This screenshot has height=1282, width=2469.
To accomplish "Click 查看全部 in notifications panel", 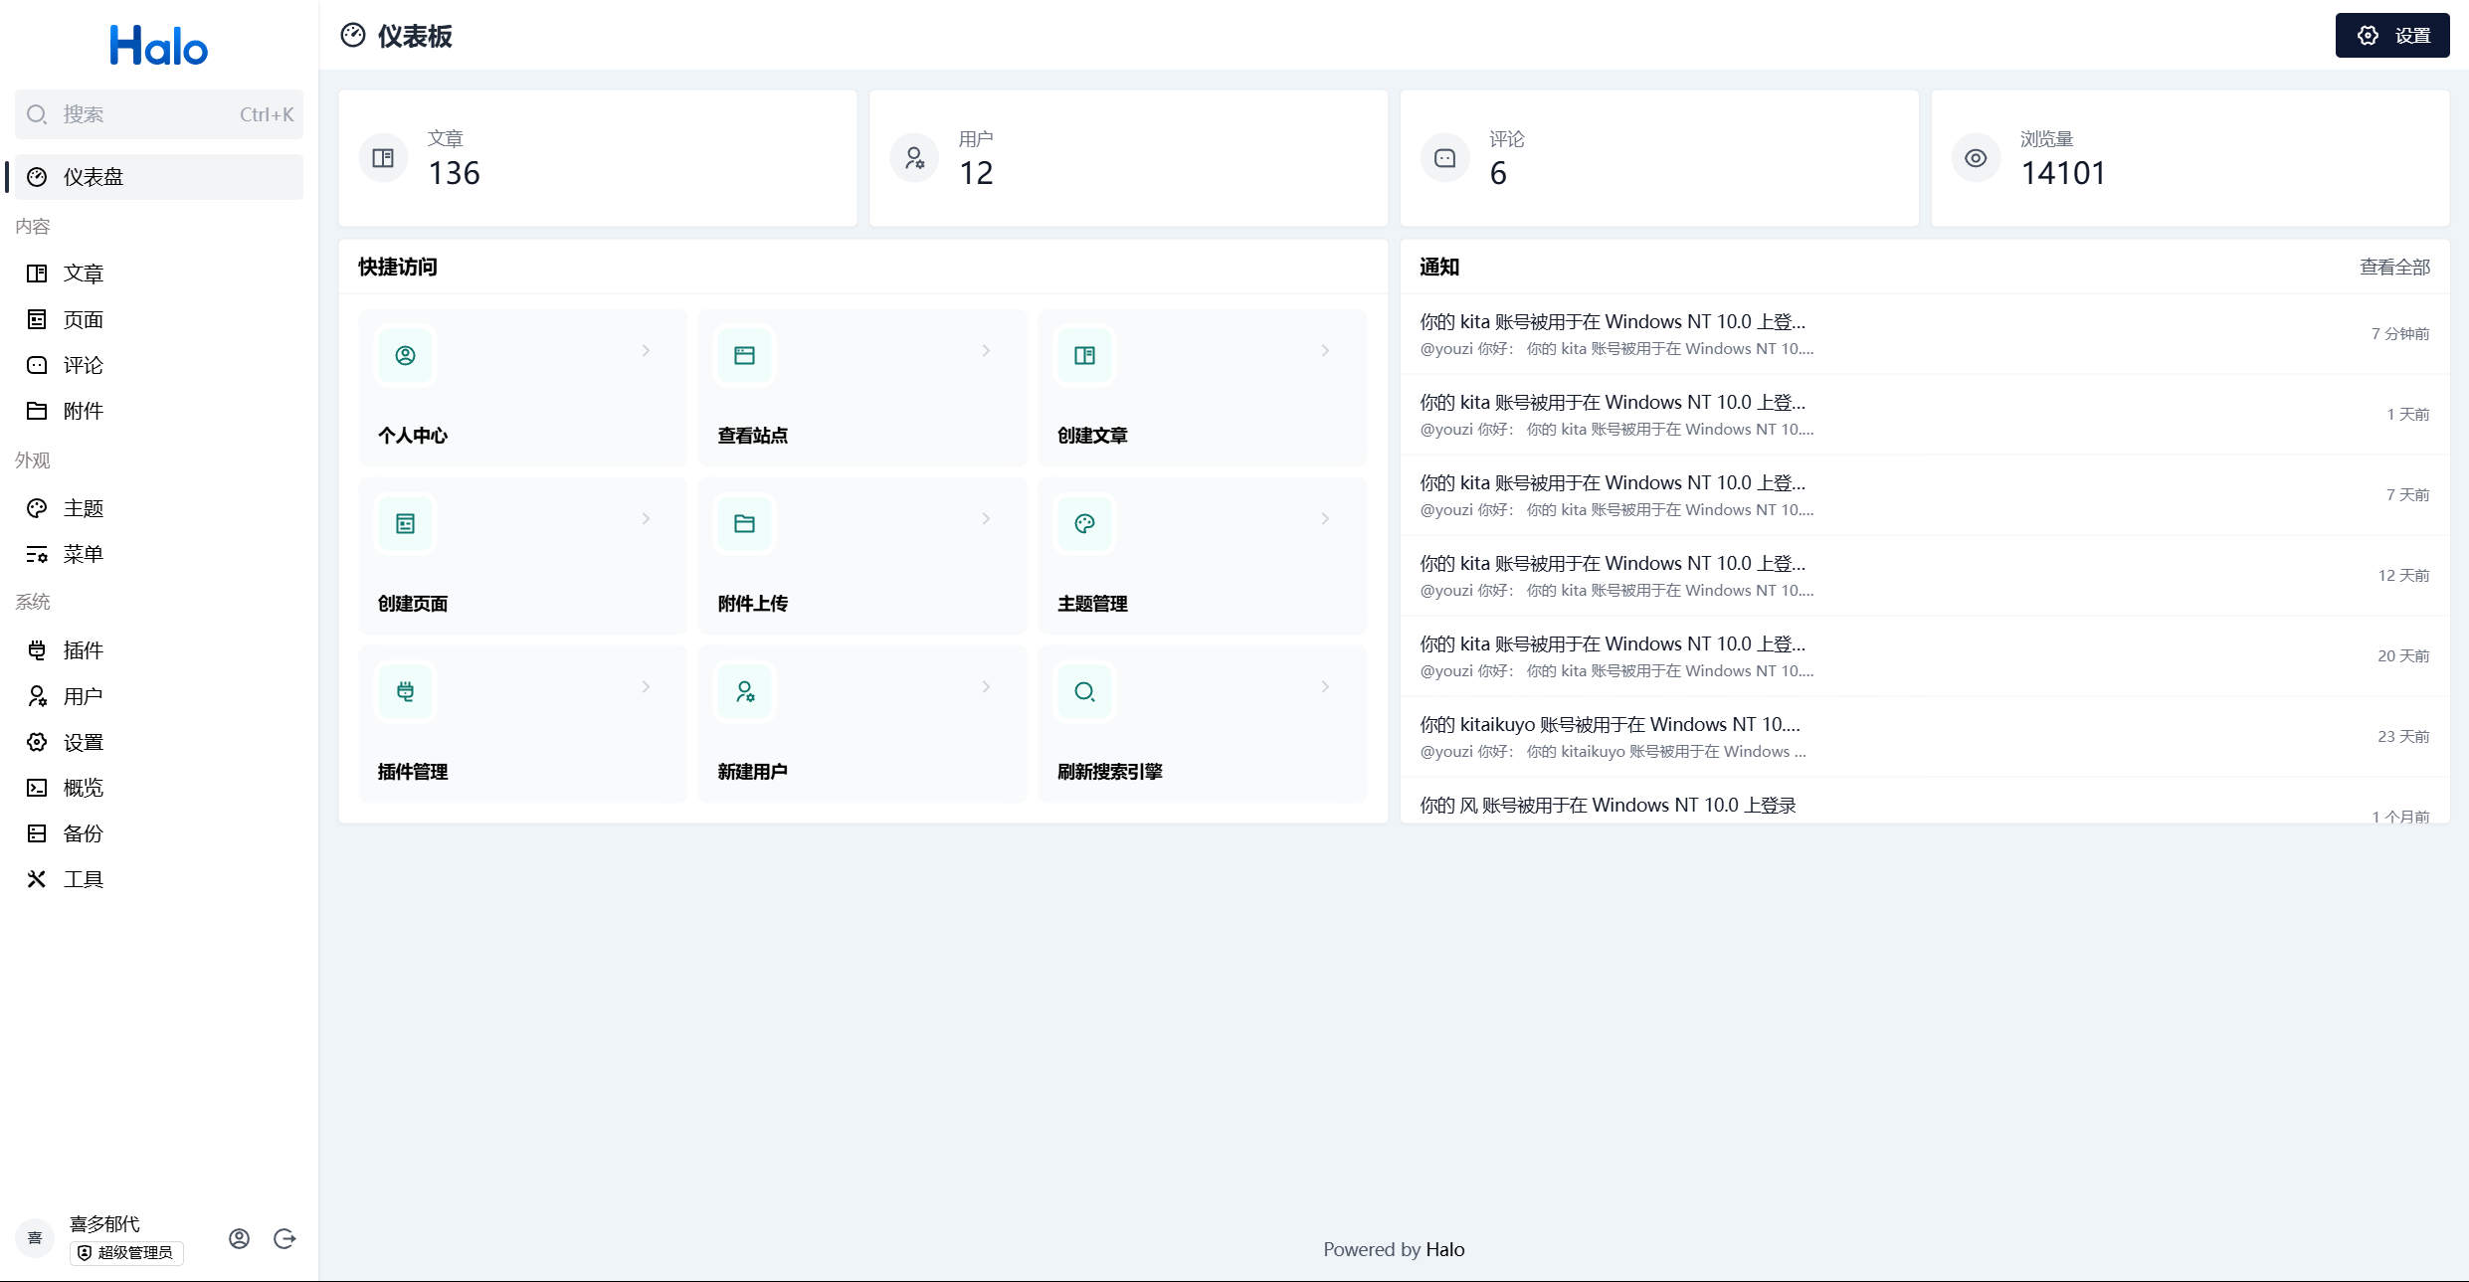I will click(2394, 267).
